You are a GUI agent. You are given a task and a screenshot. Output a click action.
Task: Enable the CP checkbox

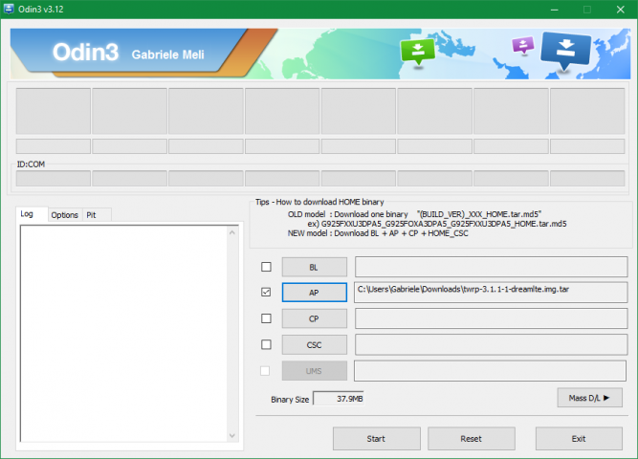pyautogui.click(x=266, y=318)
